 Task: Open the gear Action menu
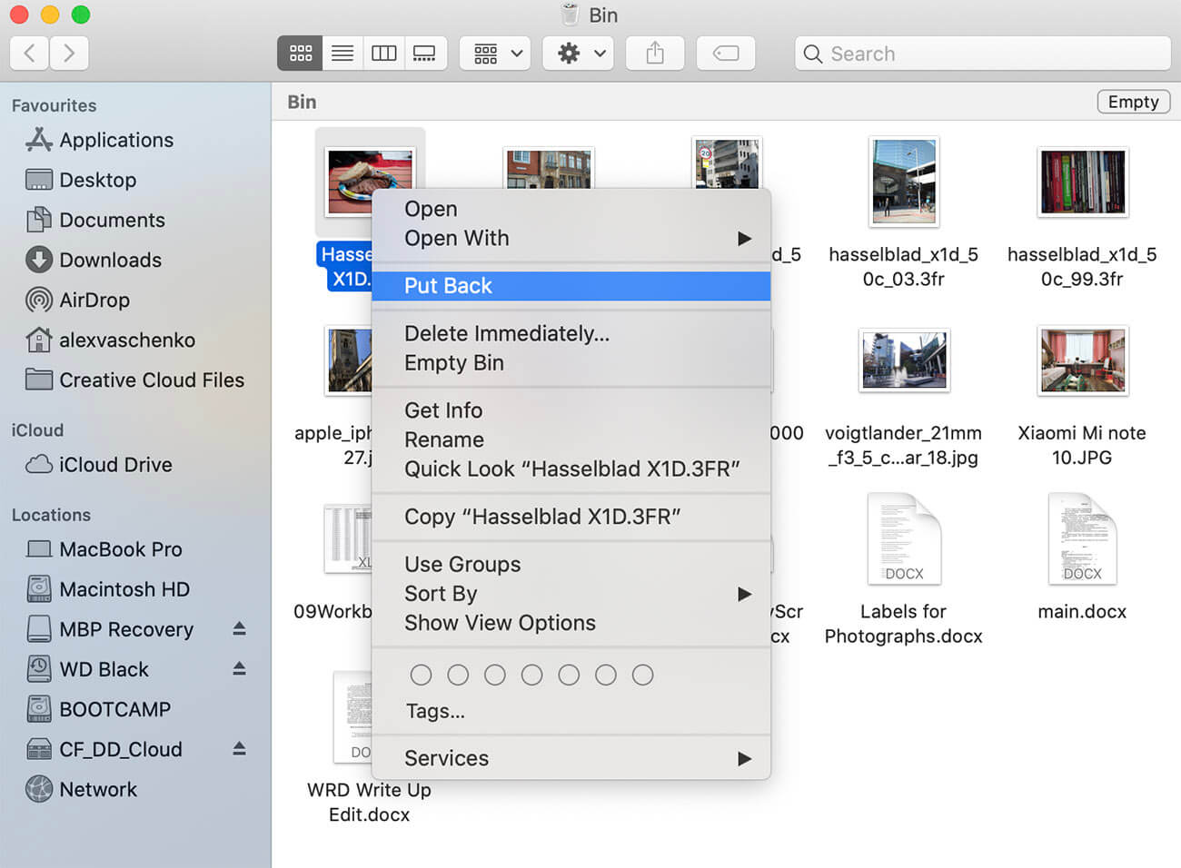pyautogui.click(x=578, y=54)
